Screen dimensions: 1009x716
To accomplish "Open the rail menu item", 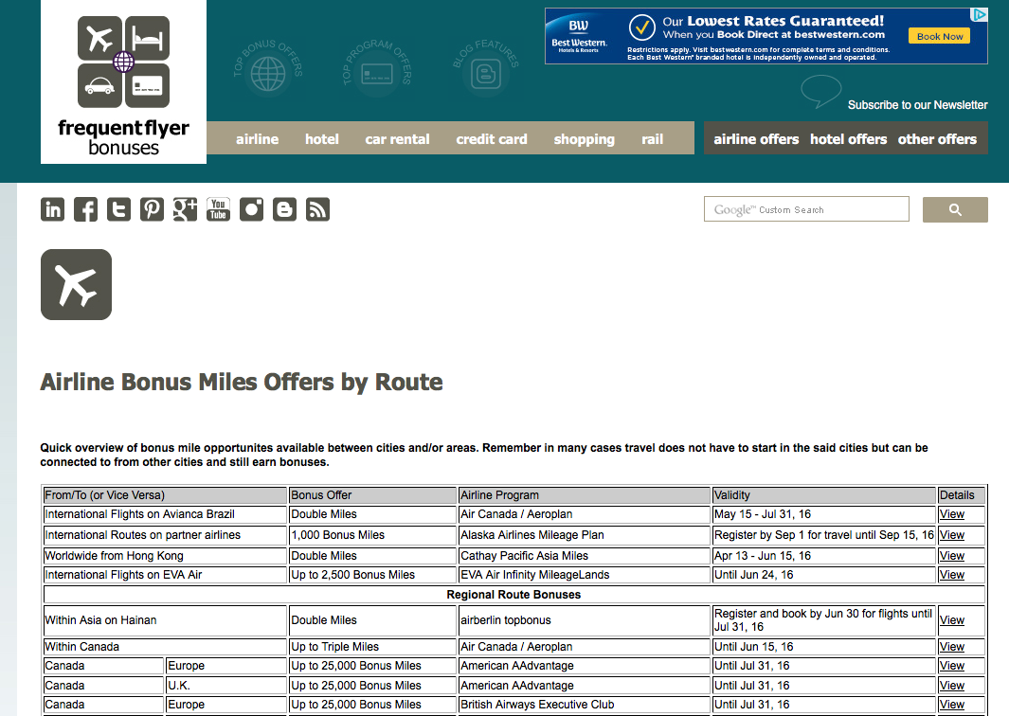I will pos(652,139).
